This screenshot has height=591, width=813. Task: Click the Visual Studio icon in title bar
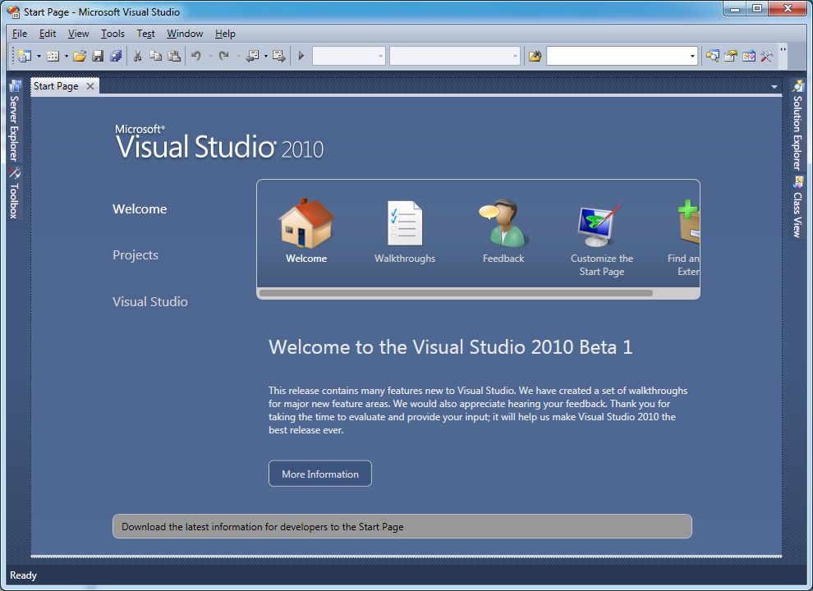[x=13, y=11]
